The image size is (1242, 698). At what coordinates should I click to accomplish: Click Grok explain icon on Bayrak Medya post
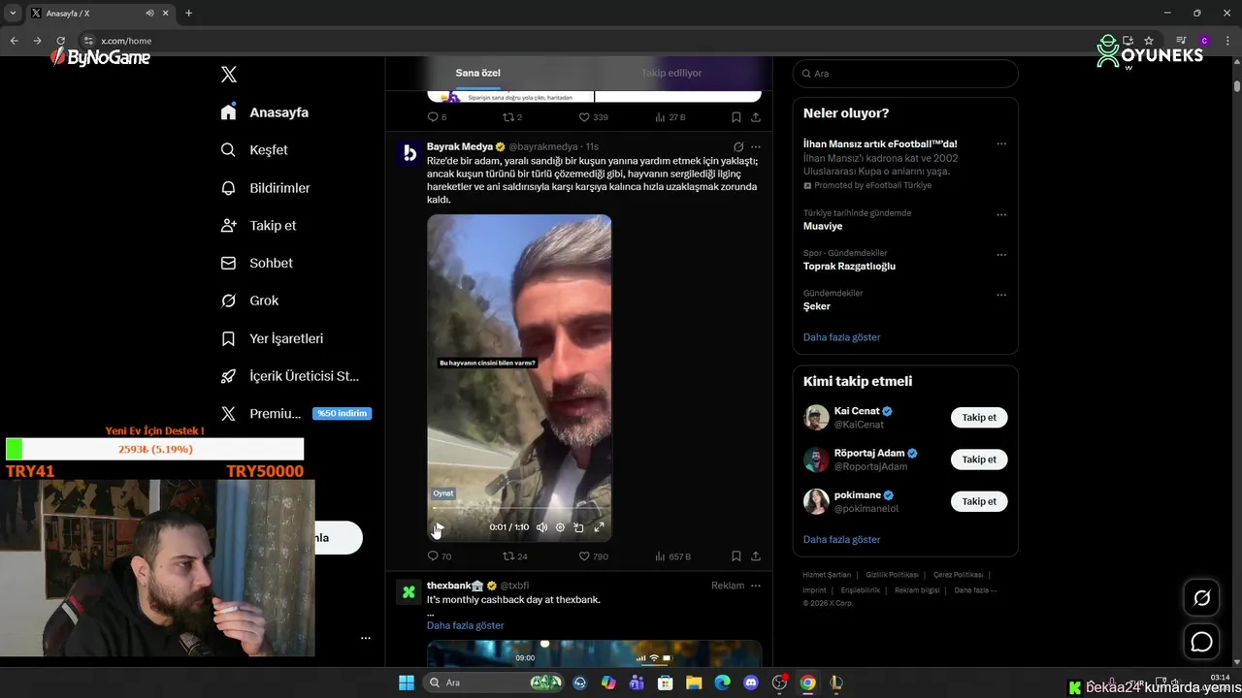[x=738, y=147]
